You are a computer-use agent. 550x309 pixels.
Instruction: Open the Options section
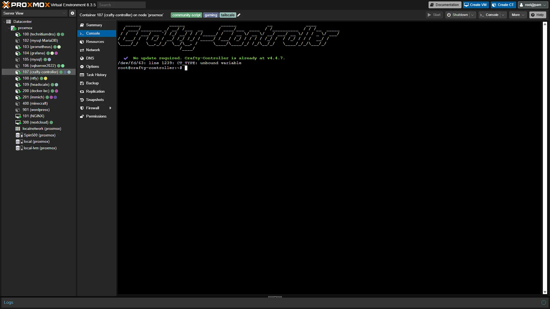click(97, 67)
